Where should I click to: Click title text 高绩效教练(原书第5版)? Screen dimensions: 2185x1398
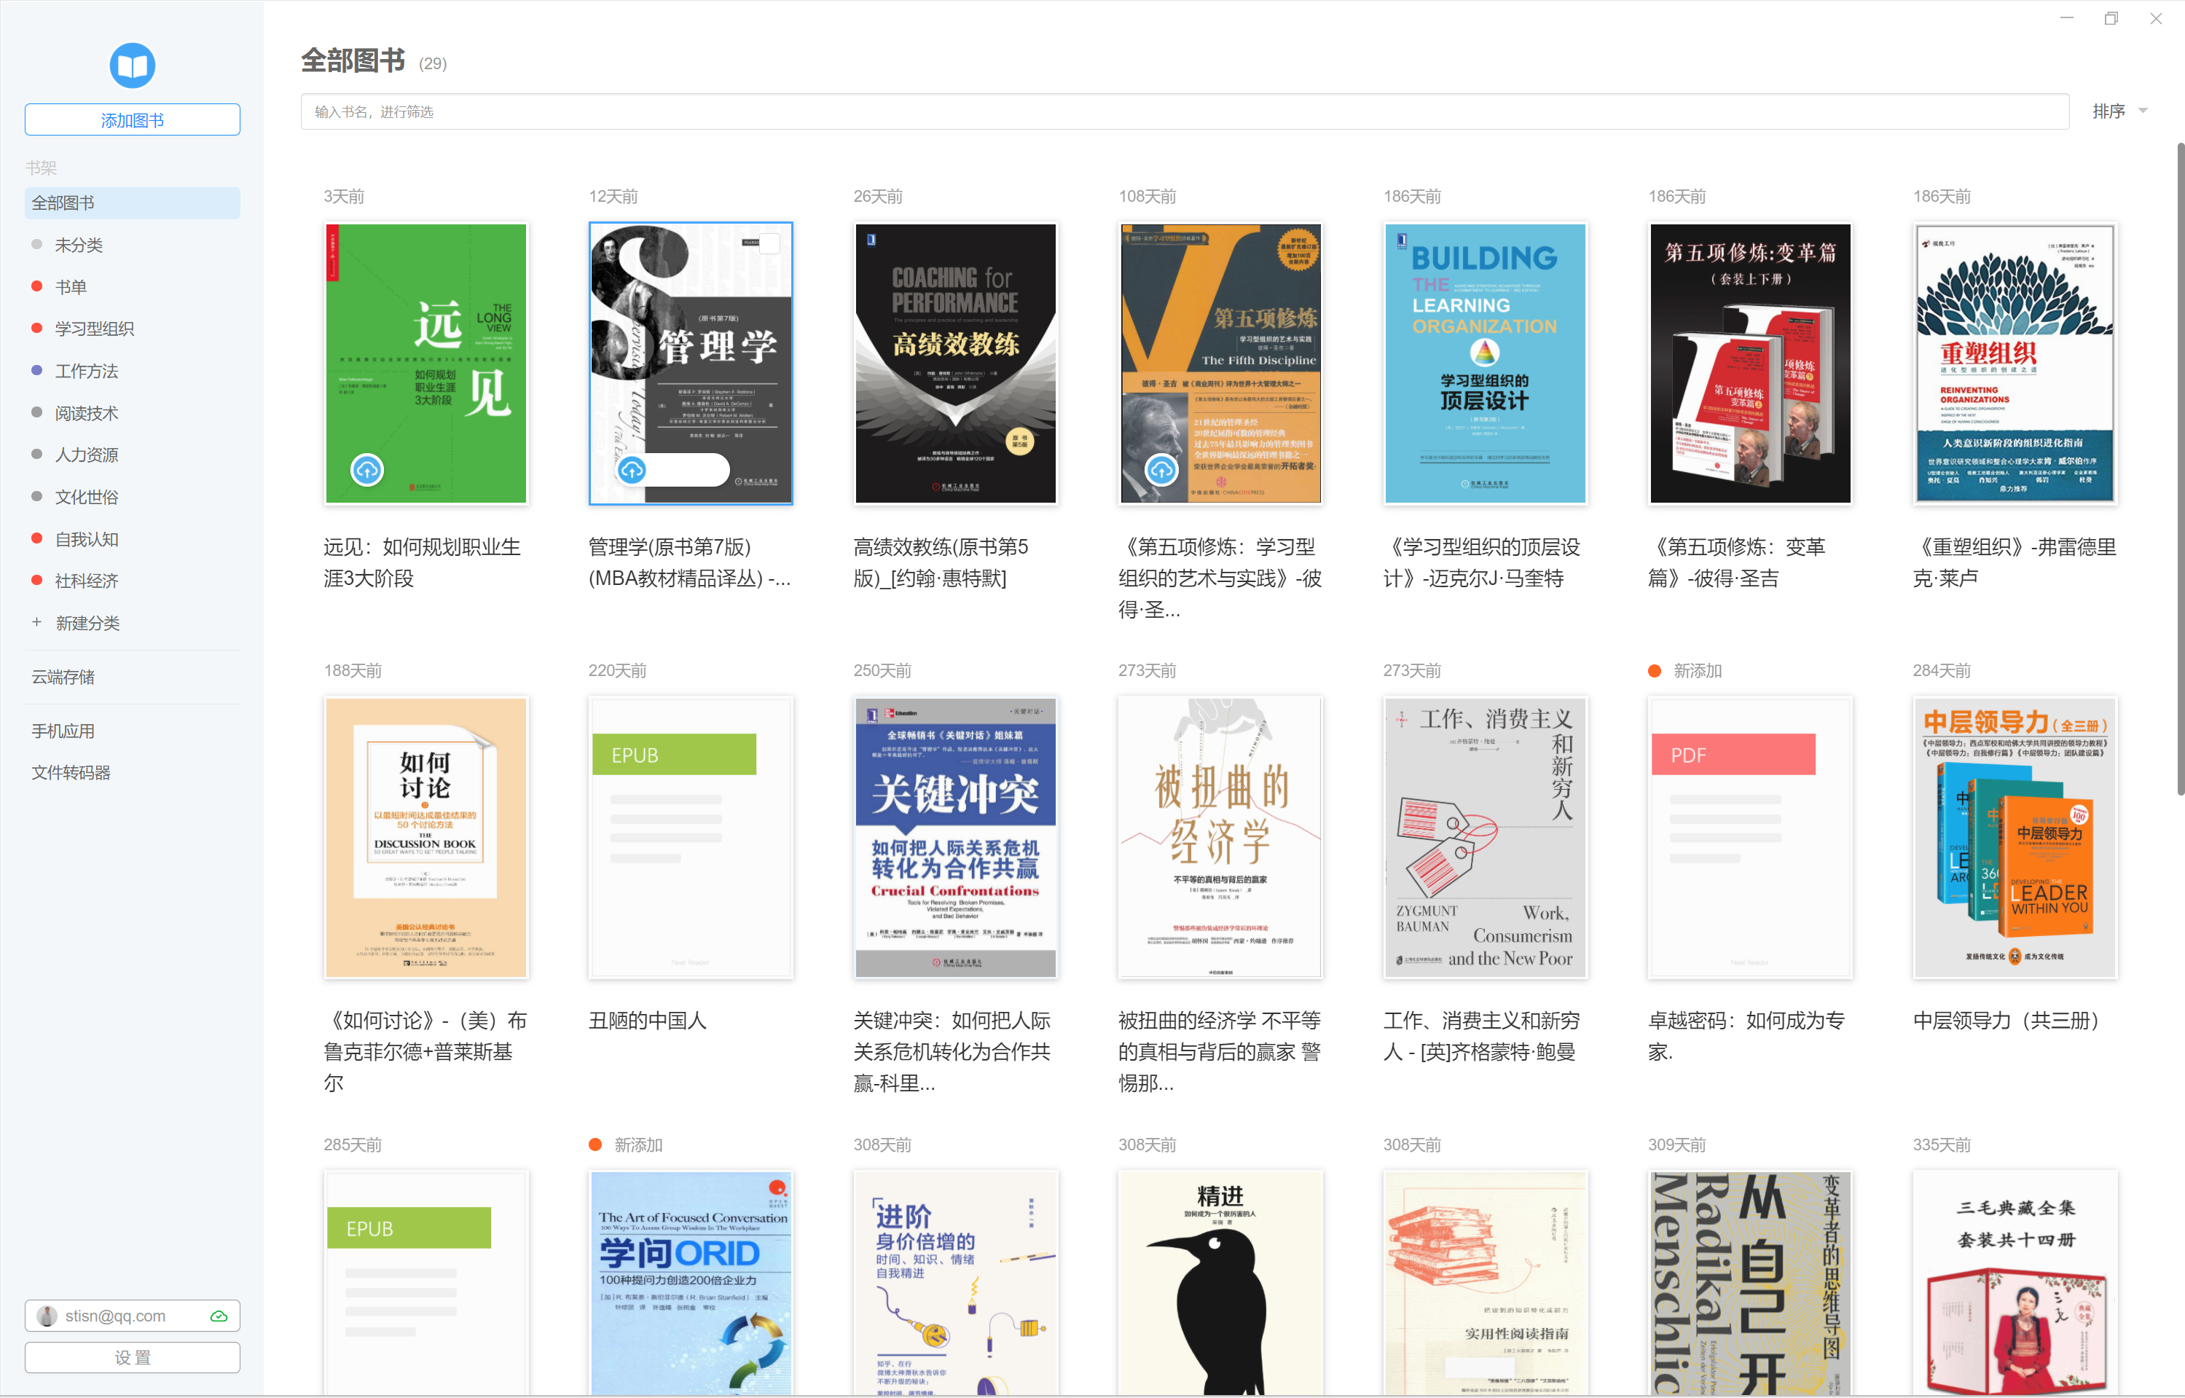click(941, 563)
